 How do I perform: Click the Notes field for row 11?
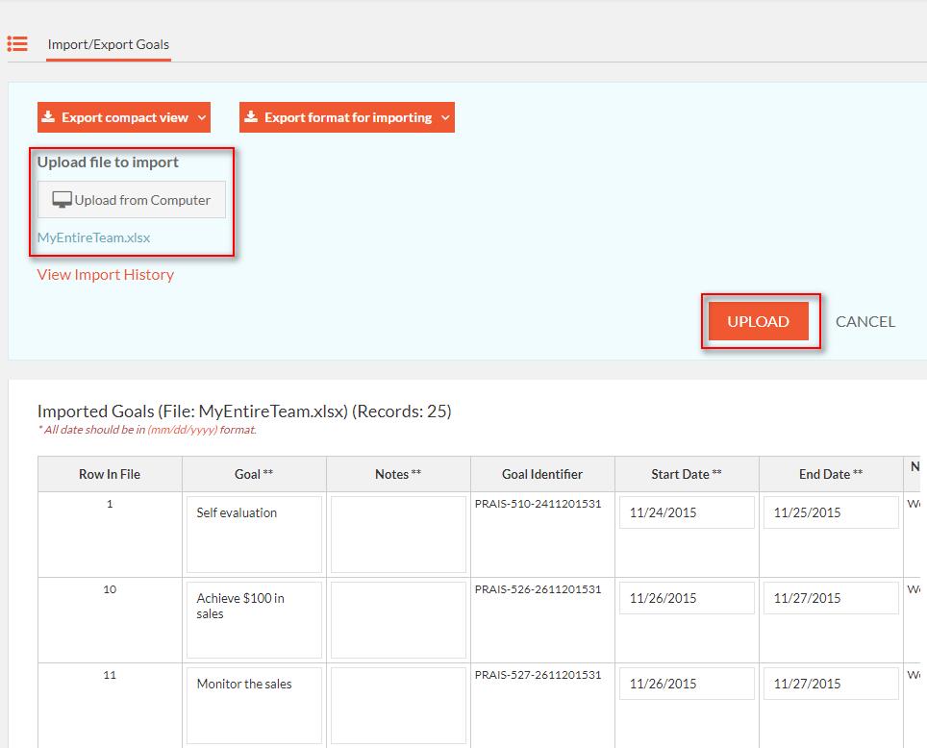[x=398, y=706]
